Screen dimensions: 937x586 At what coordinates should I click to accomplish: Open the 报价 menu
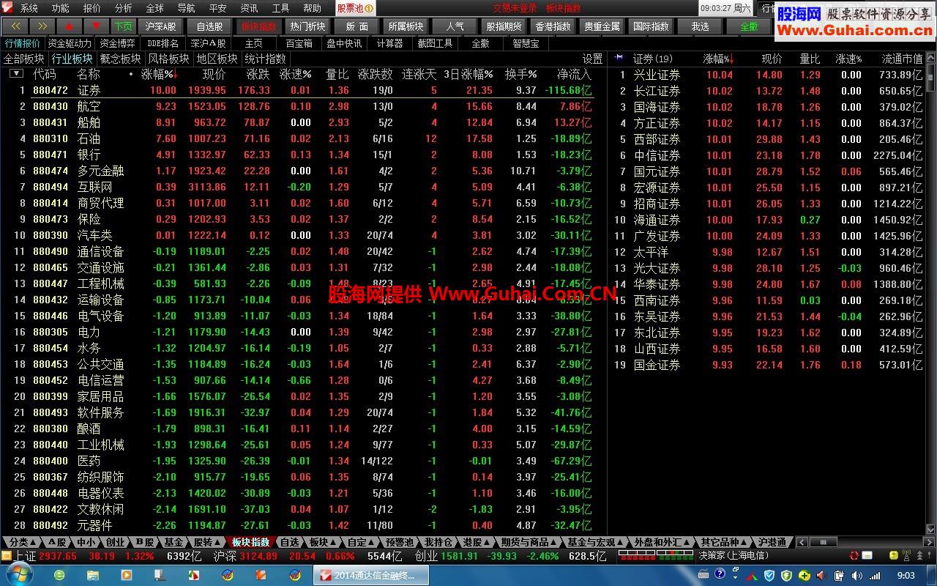pos(92,8)
